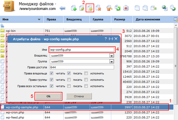The height and width of the screenshot is (120, 178).
Task: Uncheck read permission for all others
Action: 52,86
